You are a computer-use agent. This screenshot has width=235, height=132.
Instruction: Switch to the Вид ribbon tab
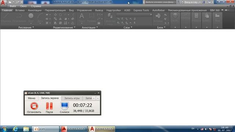point(71,10)
